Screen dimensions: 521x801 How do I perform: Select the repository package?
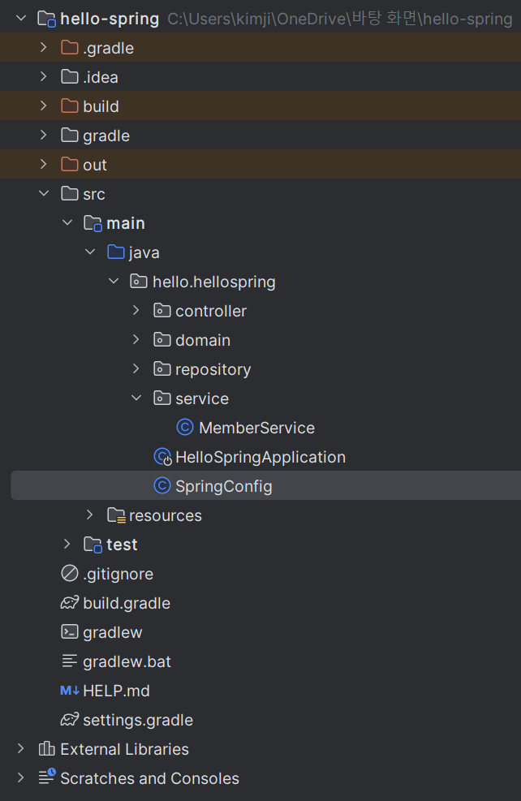[213, 369]
